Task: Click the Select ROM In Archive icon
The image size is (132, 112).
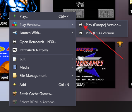Action: click(x=15, y=102)
